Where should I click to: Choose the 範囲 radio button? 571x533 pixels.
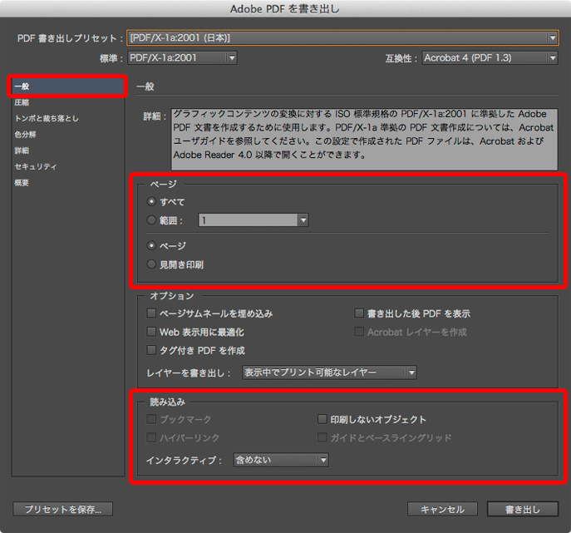pos(151,220)
